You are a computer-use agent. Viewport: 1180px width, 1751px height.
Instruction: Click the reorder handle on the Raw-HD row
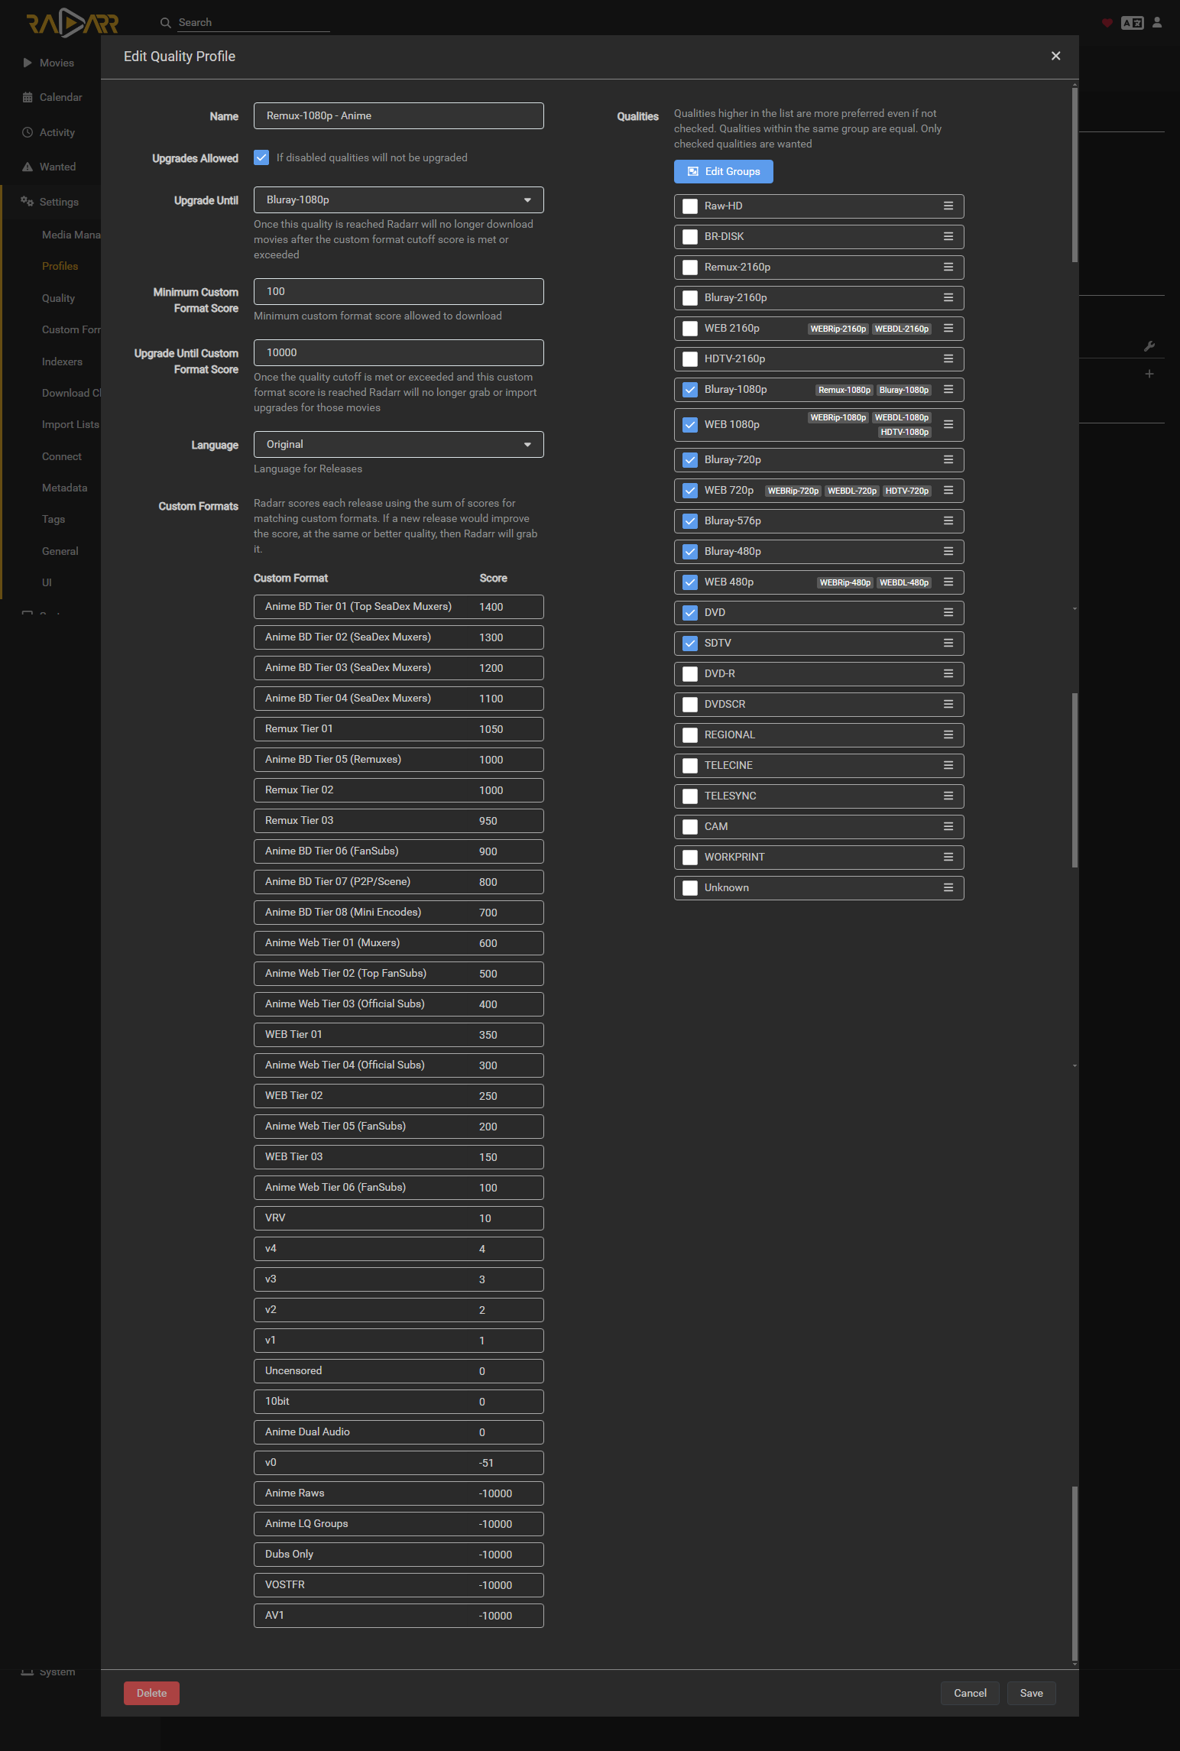tap(948, 206)
